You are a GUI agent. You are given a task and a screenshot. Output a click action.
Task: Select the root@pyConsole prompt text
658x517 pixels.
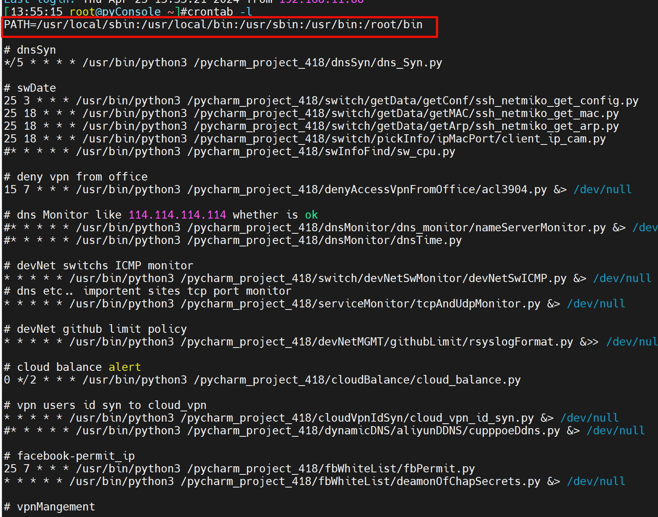coord(115,12)
